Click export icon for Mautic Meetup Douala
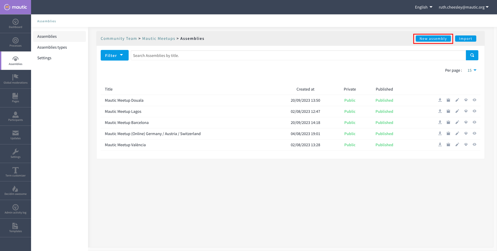 (440, 100)
